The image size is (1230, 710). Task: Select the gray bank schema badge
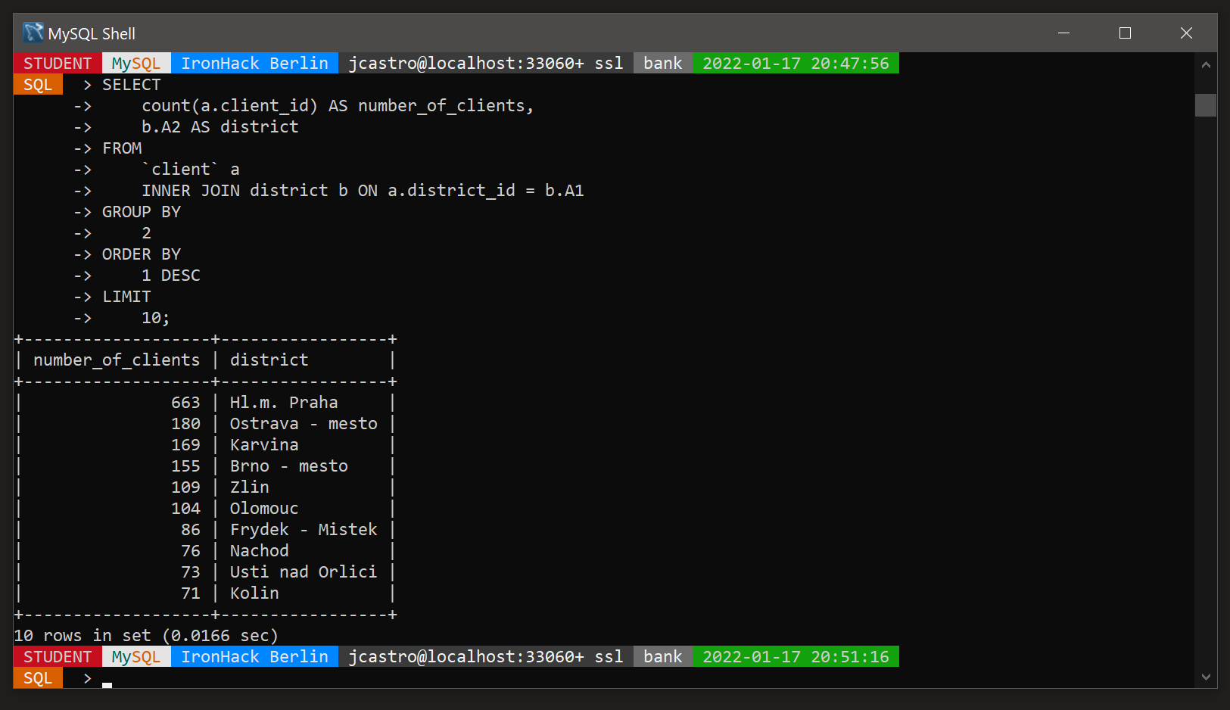[x=662, y=63]
